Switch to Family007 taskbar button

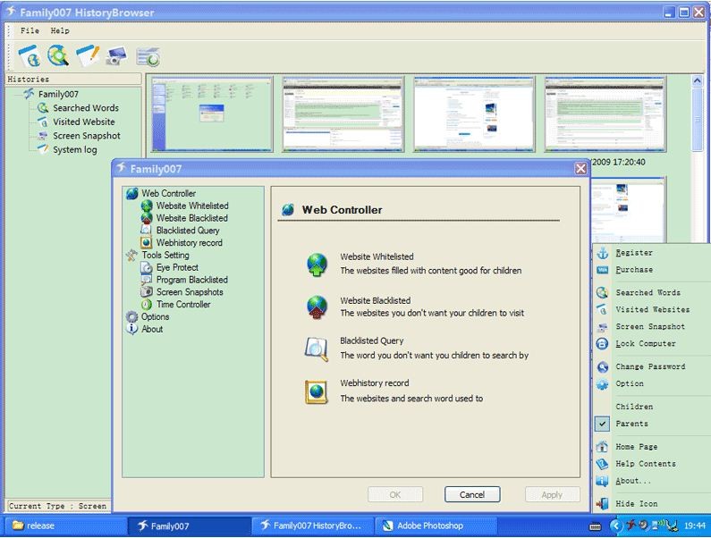coord(189,525)
